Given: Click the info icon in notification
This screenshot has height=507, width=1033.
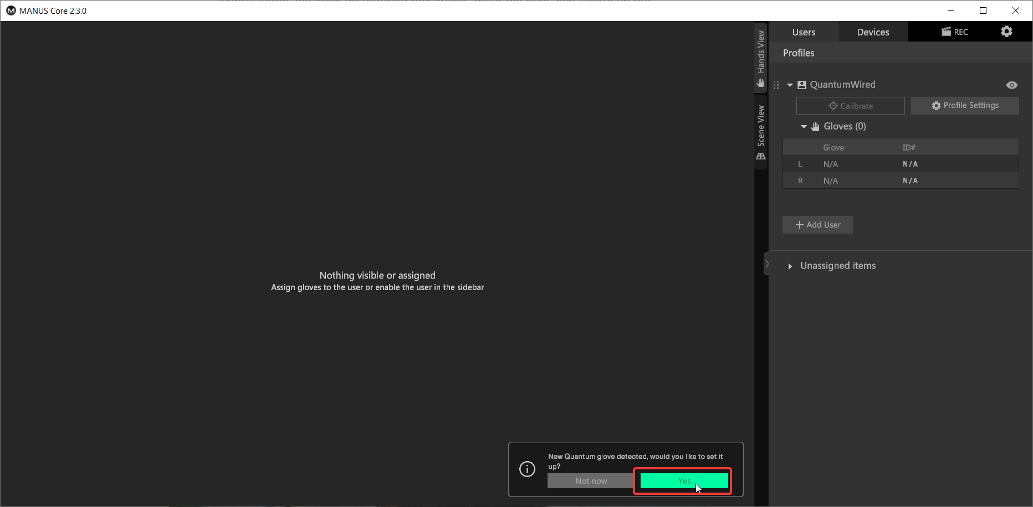Looking at the screenshot, I should (x=527, y=469).
